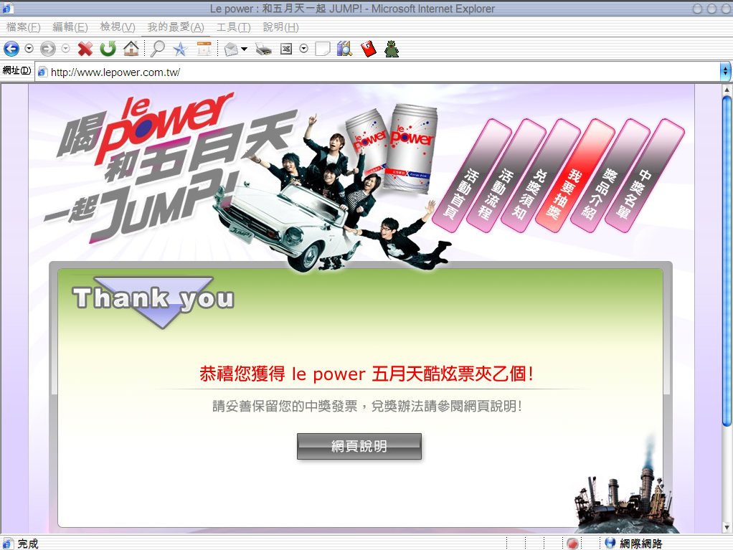Open 檢視(V) menu

[x=118, y=27]
